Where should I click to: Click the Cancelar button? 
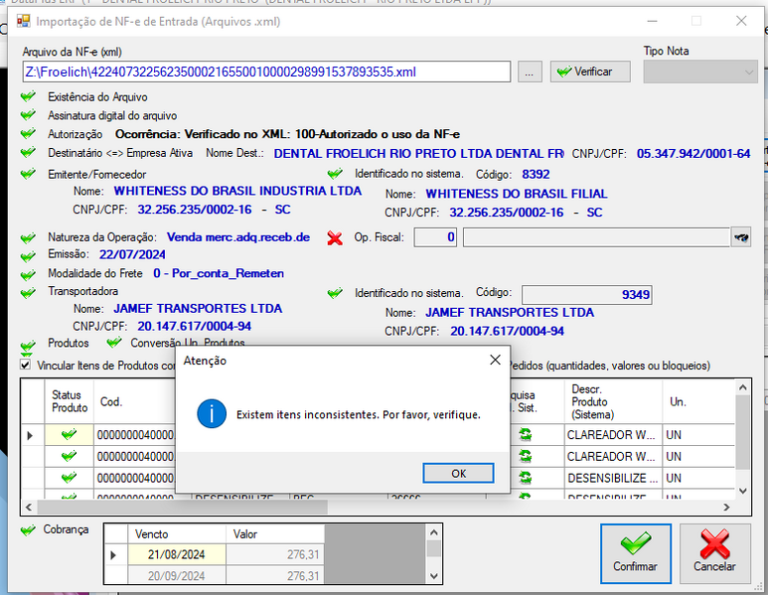click(714, 553)
